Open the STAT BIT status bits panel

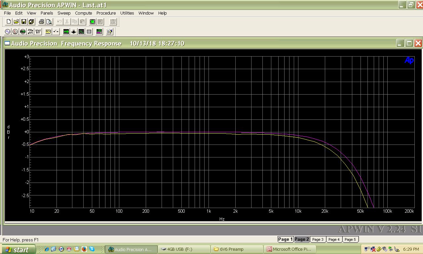pyautogui.click(x=38, y=32)
